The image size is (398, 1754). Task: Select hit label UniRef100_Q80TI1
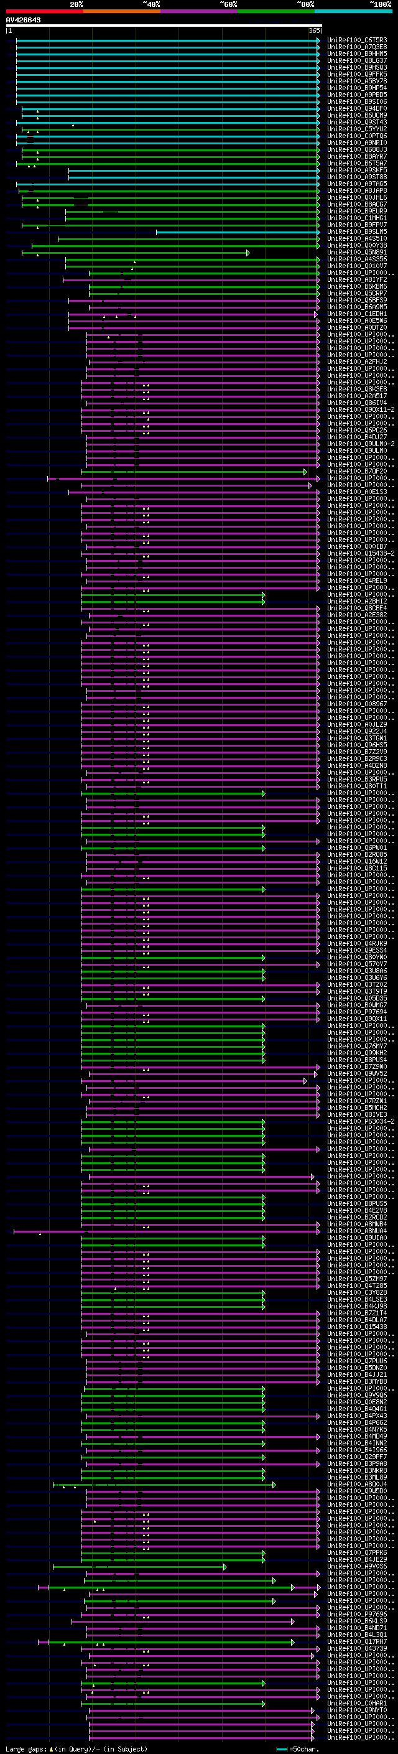point(357,786)
